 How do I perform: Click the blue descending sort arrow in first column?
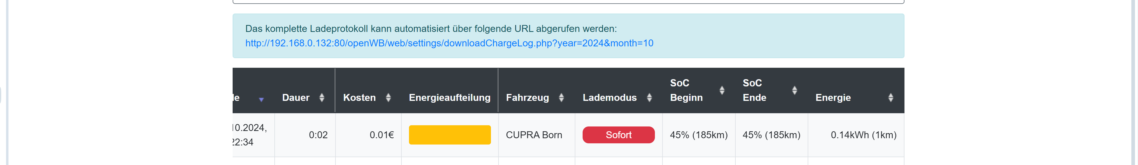pyautogui.click(x=261, y=100)
